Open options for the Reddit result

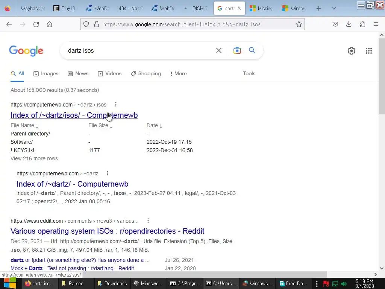[x=148, y=221]
